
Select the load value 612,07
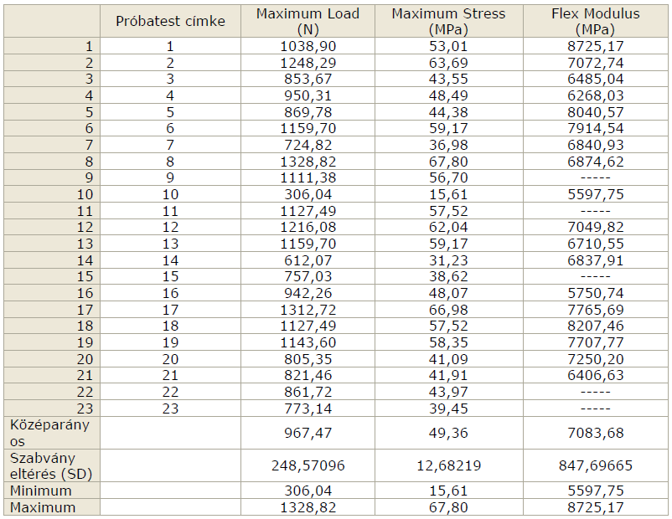308,260
